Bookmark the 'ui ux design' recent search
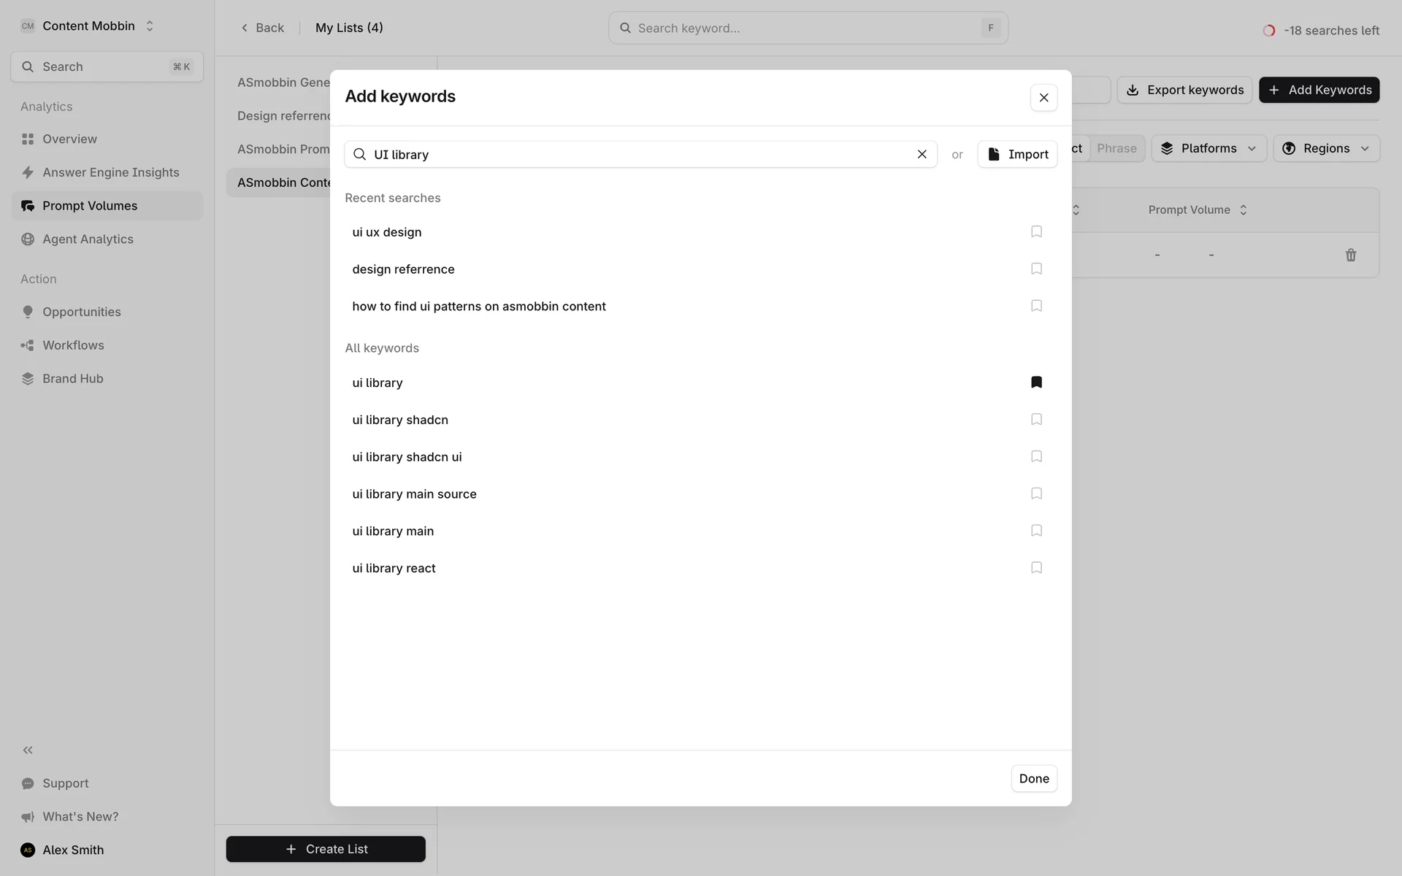 tap(1036, 232)
